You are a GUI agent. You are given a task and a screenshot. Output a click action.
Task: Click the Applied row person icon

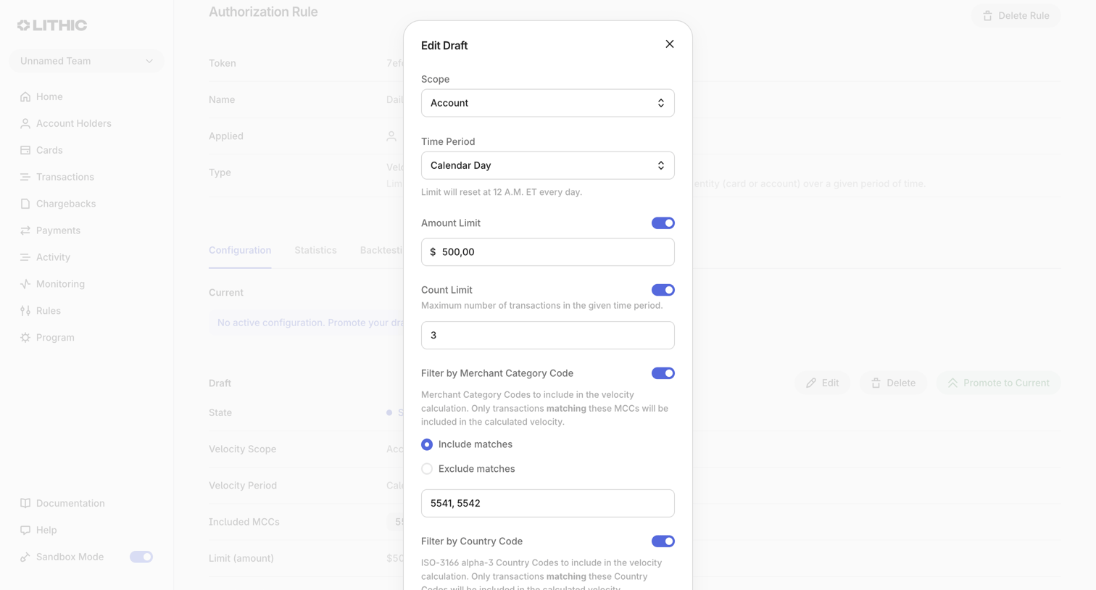click(391, 136)
